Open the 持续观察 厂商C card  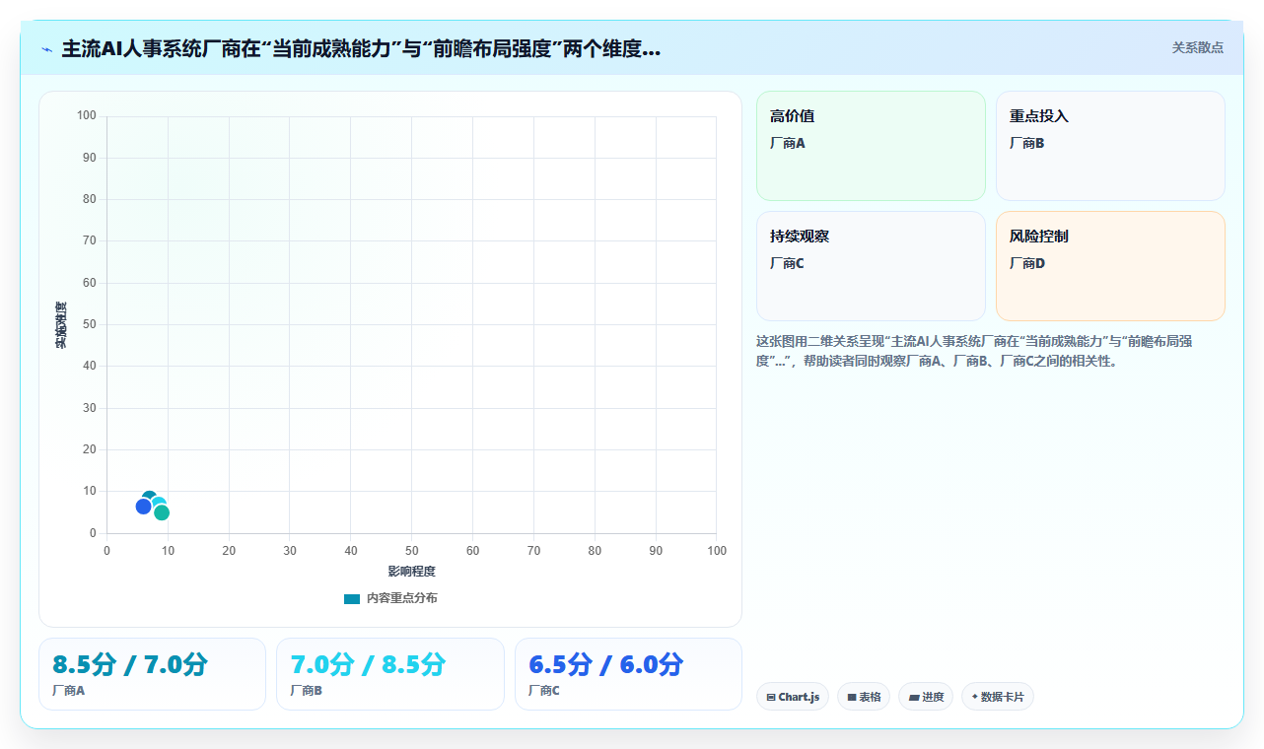871,266
